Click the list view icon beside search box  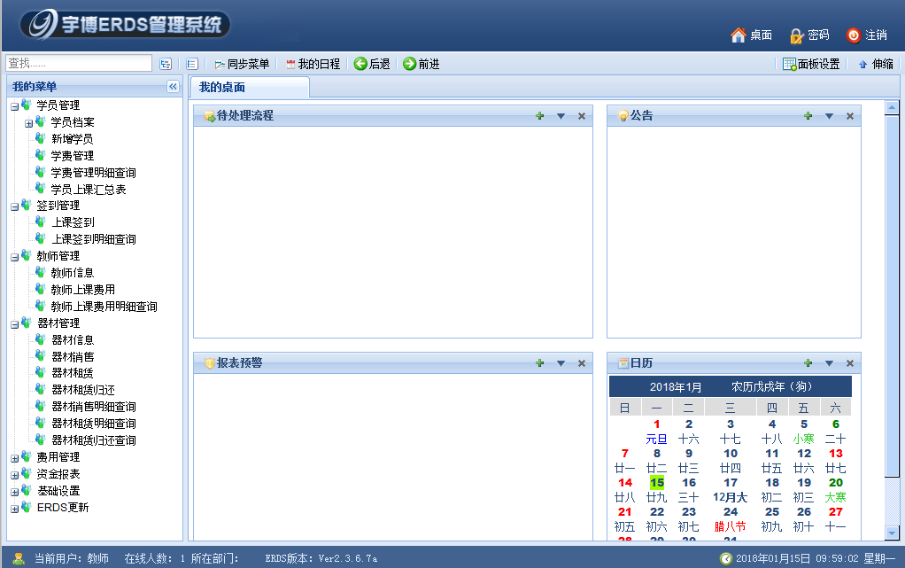[192, 64]
